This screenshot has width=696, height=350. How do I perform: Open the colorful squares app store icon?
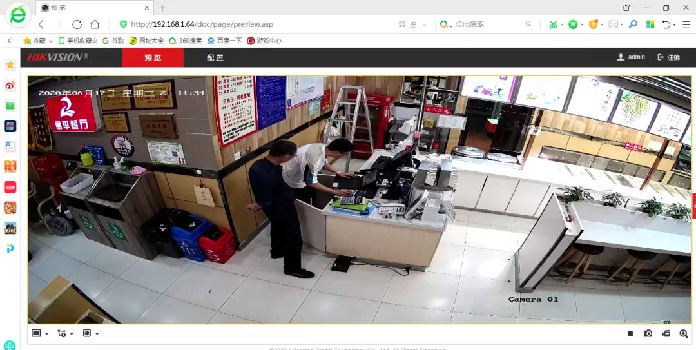click(650, 24)
